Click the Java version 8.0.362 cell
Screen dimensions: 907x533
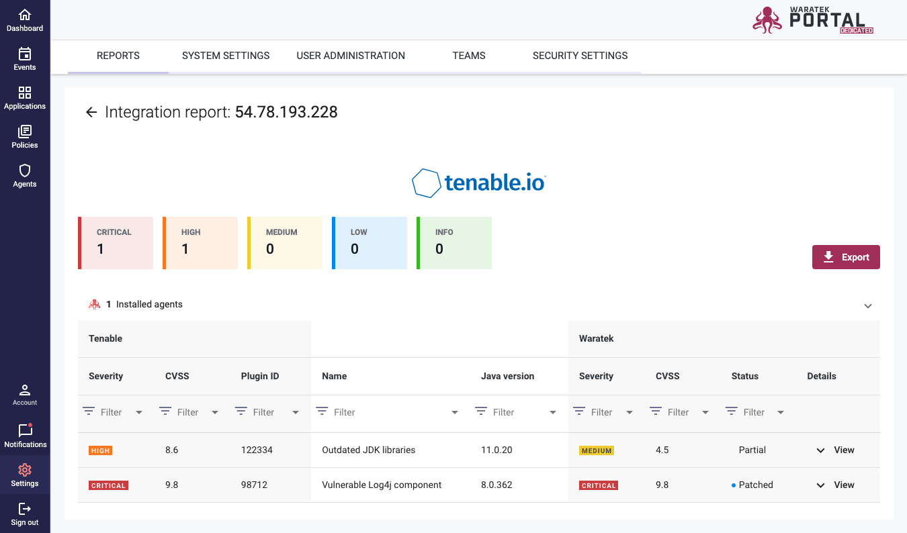(496, 485)
